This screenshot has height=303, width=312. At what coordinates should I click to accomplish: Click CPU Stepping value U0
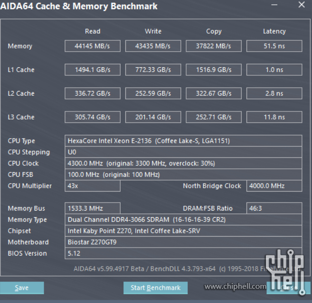pos(183,152)
